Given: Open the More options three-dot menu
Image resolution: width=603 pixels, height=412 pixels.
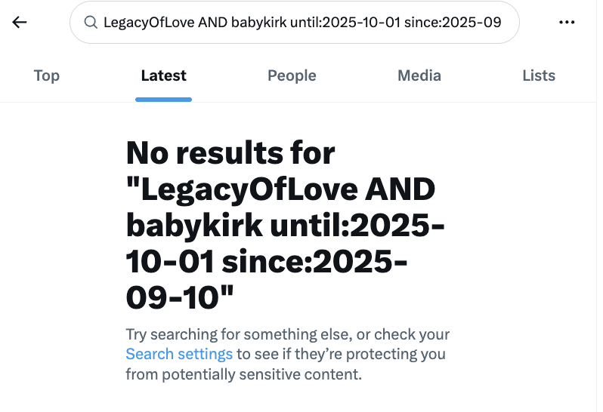Looking at the screenshot, I should click(x=567, y=23).
